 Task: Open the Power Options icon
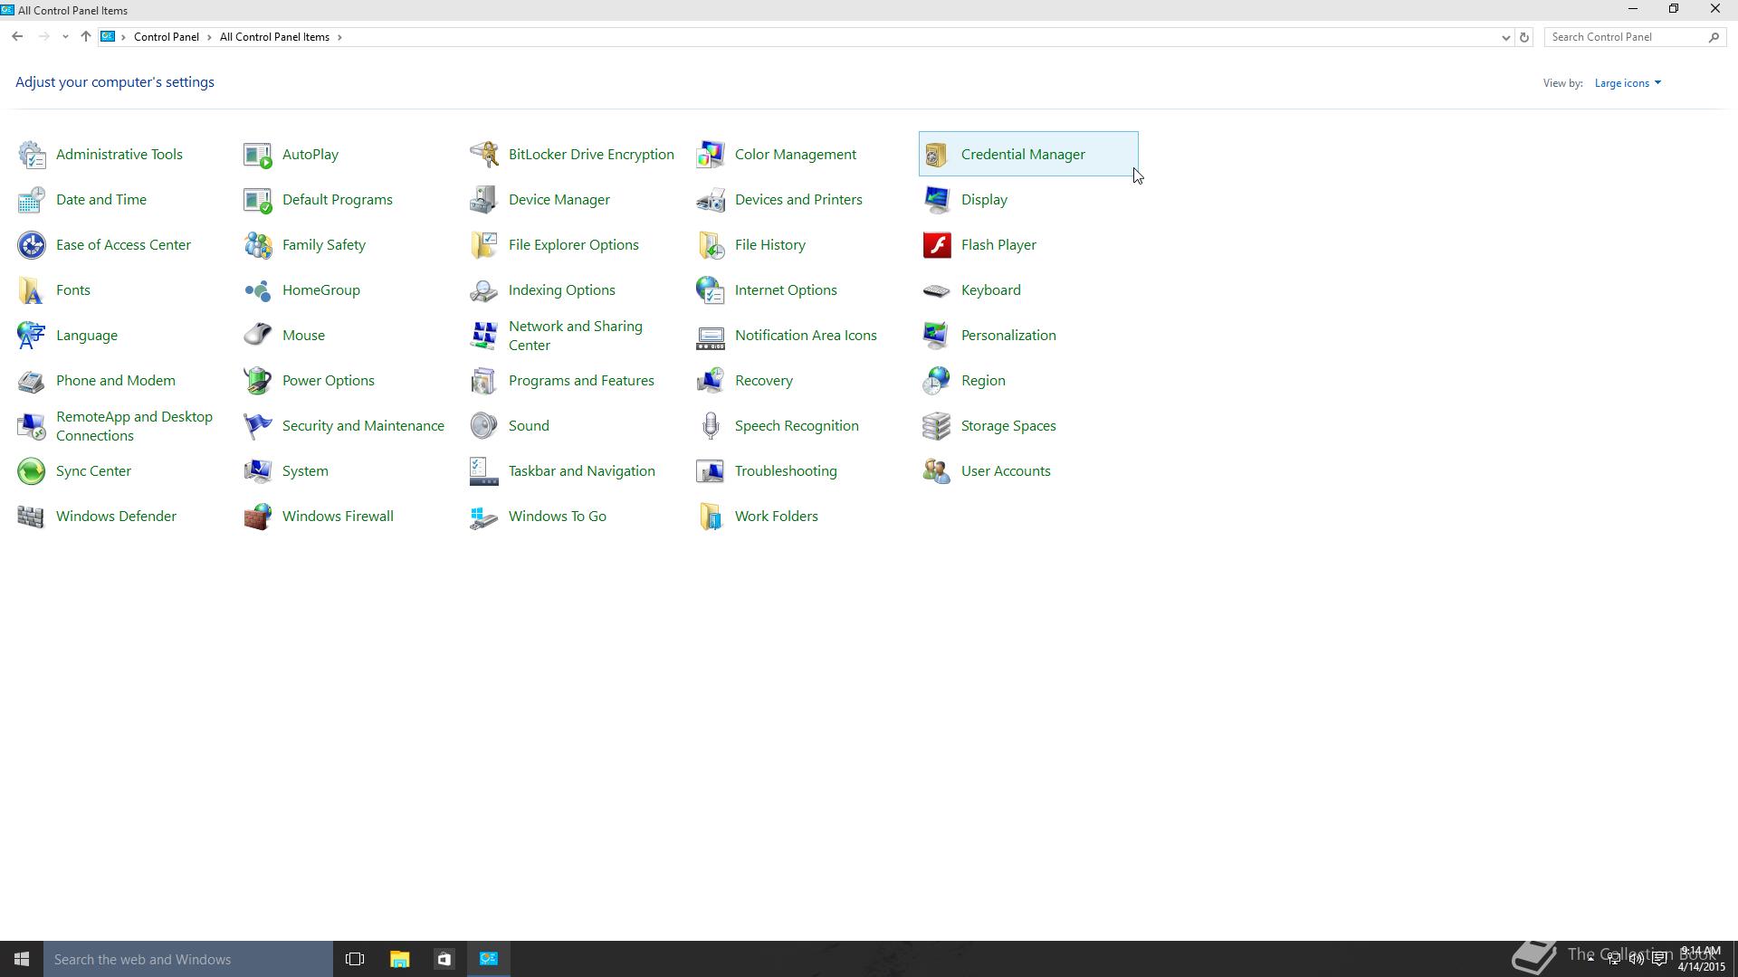pos(258,381)
